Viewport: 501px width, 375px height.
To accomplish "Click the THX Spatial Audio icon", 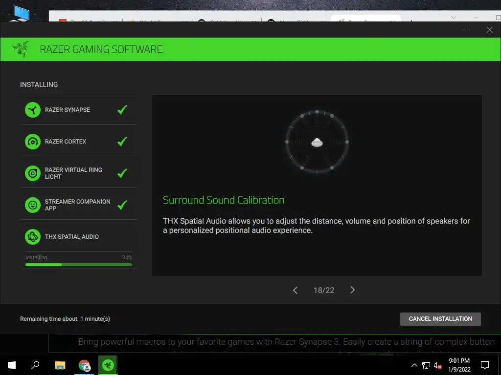I will point(33,237).
